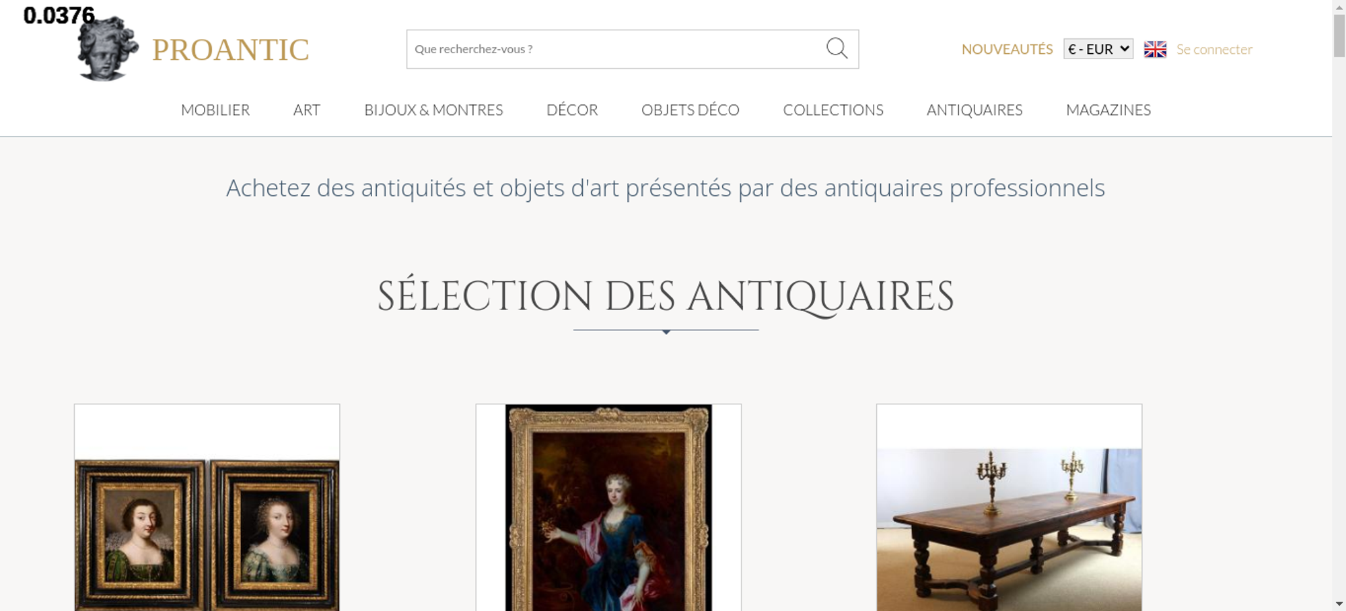Open the MOBILIER menu
The height and width of the screenshot is (611, 1346).
(215, 110)
